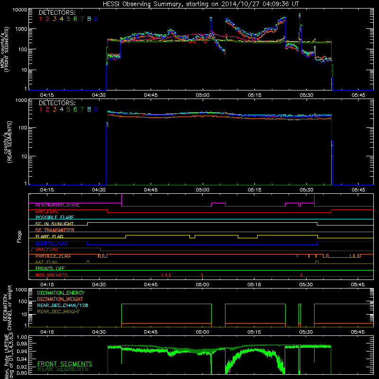This screenshot has width=379, height=379.
Task: Click the POSSIBLE_FLARE flag label
Action: tap(54, 217)
